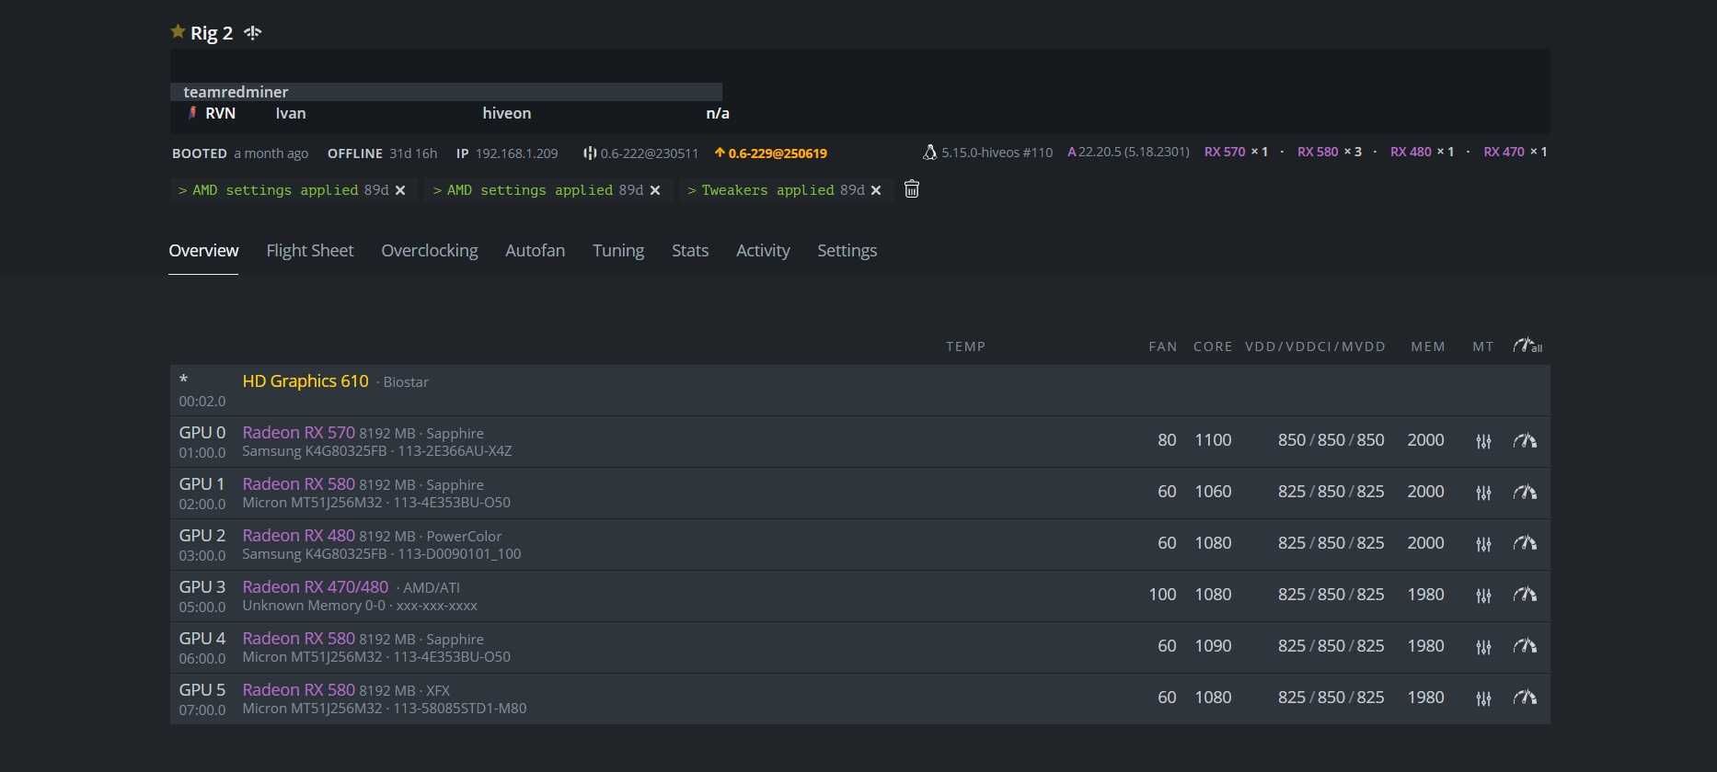Select the GPU 0 Radeon RX 570 name

[298, 432]
